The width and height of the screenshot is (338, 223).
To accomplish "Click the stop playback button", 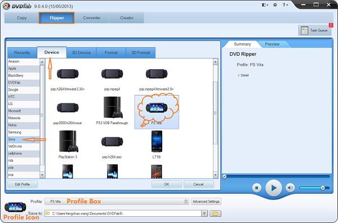I will (257, 188).
